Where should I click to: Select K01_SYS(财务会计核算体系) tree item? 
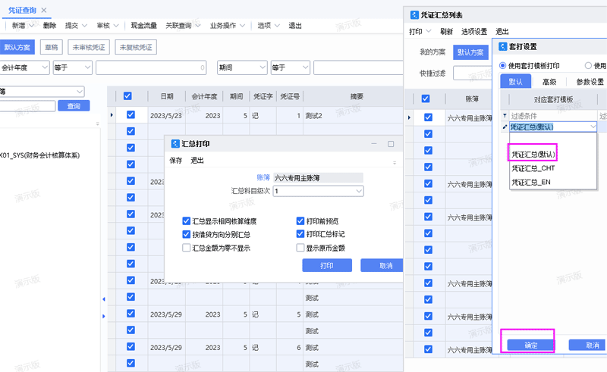tap(40, 155)
